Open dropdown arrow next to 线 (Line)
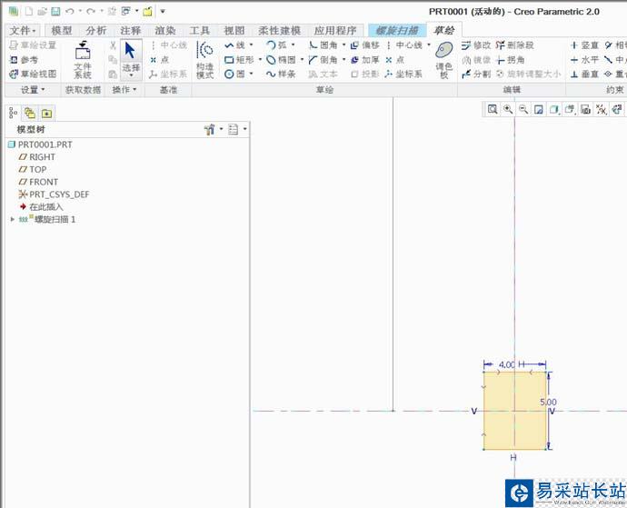Viewport: 627px width, 508px height. (252, 45)
